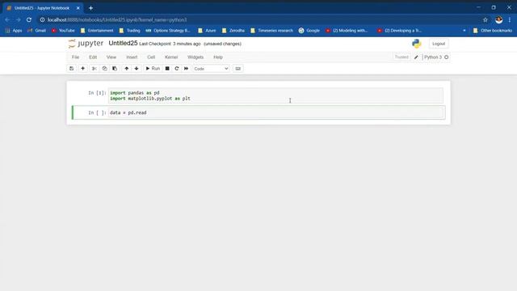Go back with the browser back arrow
Viewport: 517px width, 291px height.
pyautogui.click(x=7, y=19)
